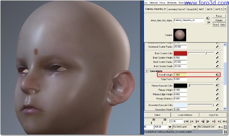Click map button for Edge Factor
Image resolution: width=229 pixels, height=136 pixels.
coord(217,79)
